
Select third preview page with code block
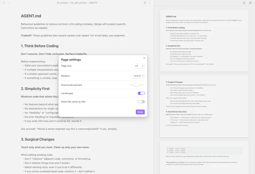click(x=204, y=157)
